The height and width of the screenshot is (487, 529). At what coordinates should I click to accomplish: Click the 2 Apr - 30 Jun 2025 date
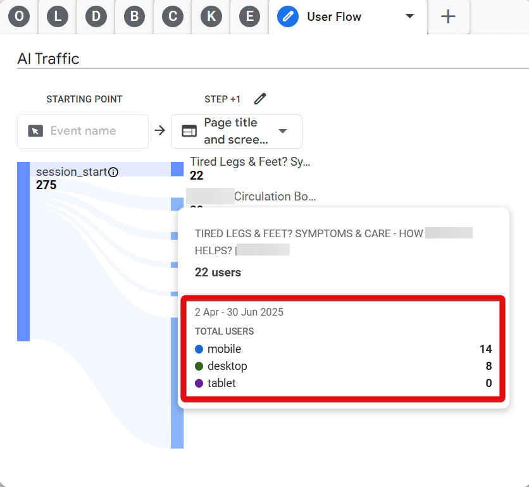(239, 312)
